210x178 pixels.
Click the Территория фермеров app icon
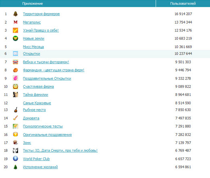pyautogui.click(x=15, y=14)
